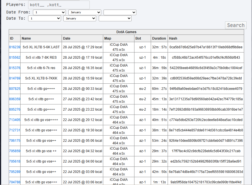Open game ID 805276 link
The height and width of the screenshot is (185, 252).
pos(15,109)
